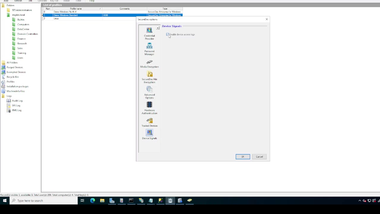Open the Recycle Bin node
Screen dimensions: 380x214
(12, 77)
